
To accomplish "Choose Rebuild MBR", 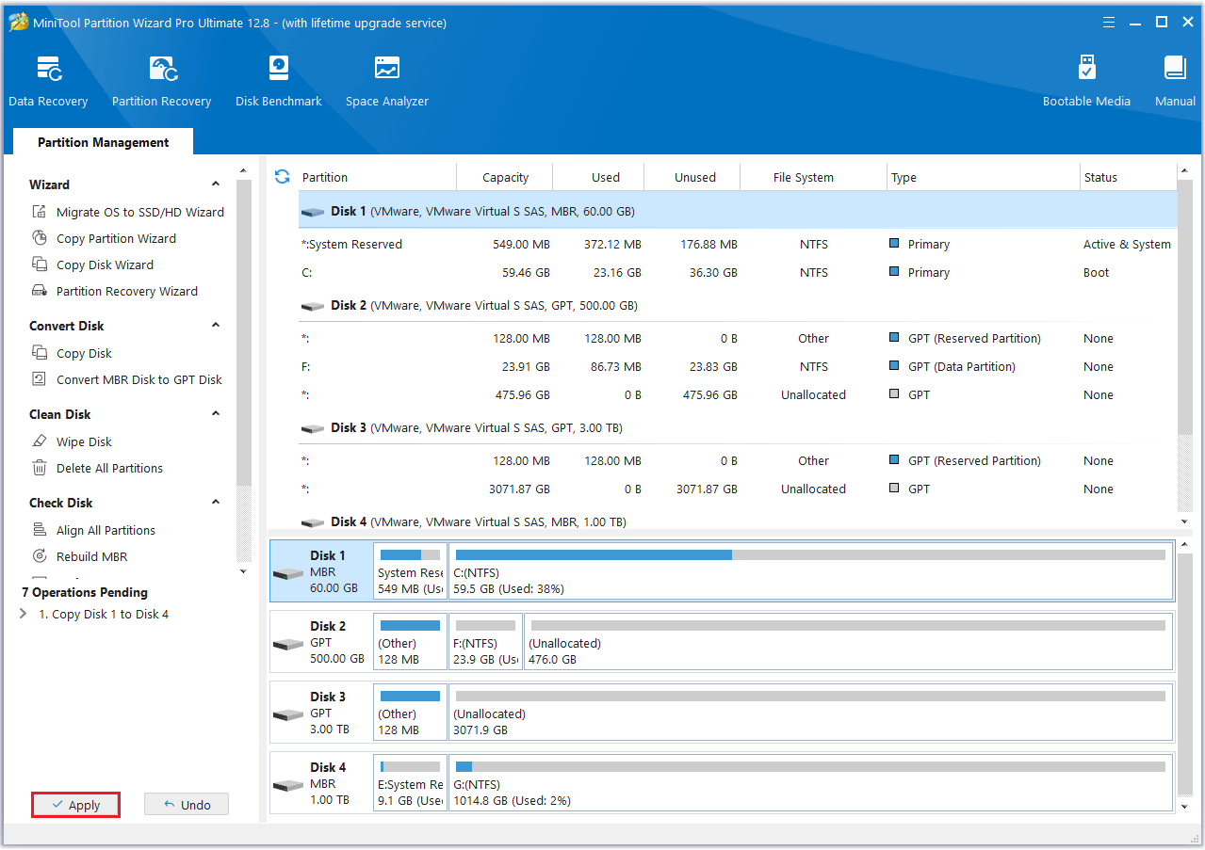I will pos(79,556).
